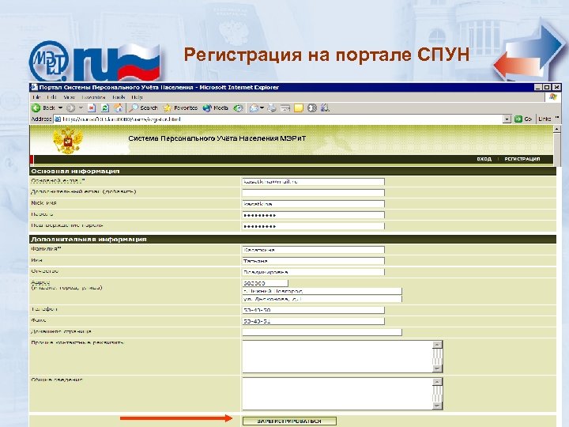Click the ЗАРЕГИСТРИРОВАТЬСЯ button

(x=289, y=421)
